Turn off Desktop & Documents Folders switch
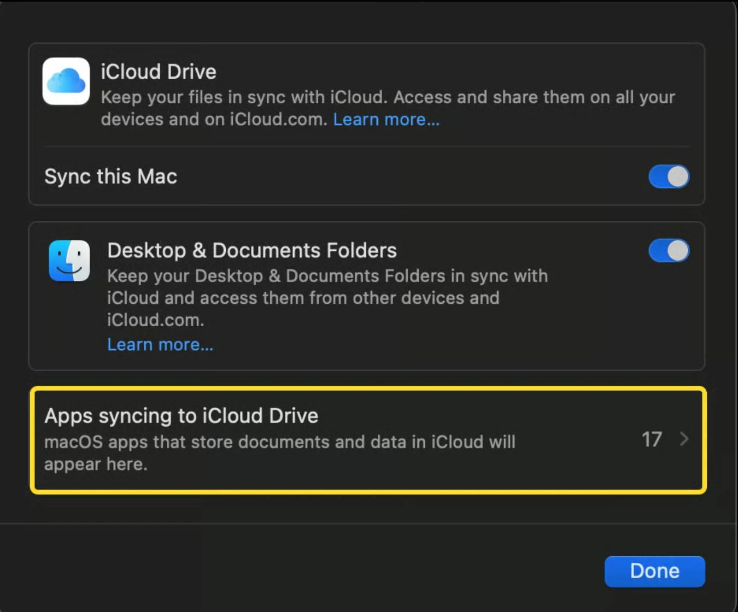 [669, 251]
